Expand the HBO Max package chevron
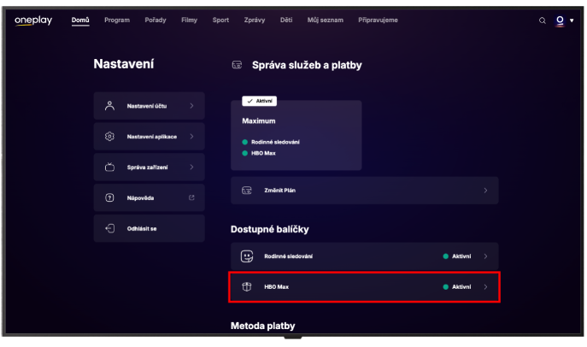The width and height of the screenshot is (587, 347). click(x=485, y=287)
